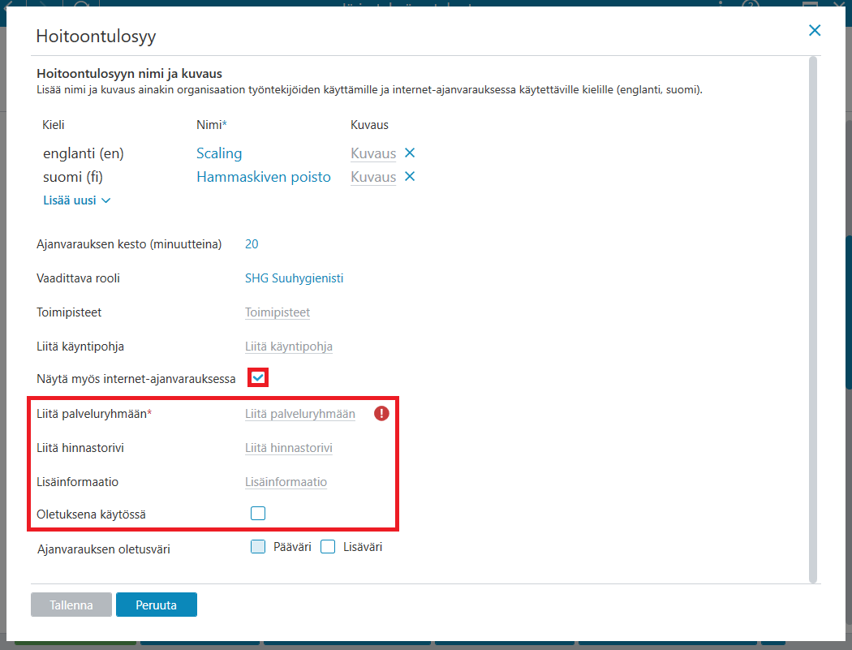
Task: Remove the suomi (fi) language row
Action: pyautogui.click(x=410, y=177)
